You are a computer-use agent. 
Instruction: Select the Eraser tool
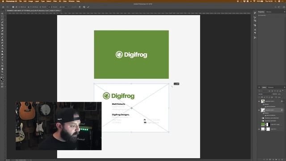pyautogui.click(x=2, y=46)
